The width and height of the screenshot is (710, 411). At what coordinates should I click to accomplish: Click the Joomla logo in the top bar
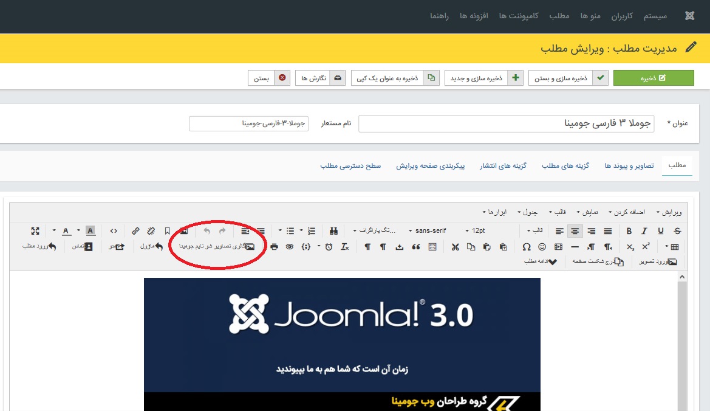(689, 16)
